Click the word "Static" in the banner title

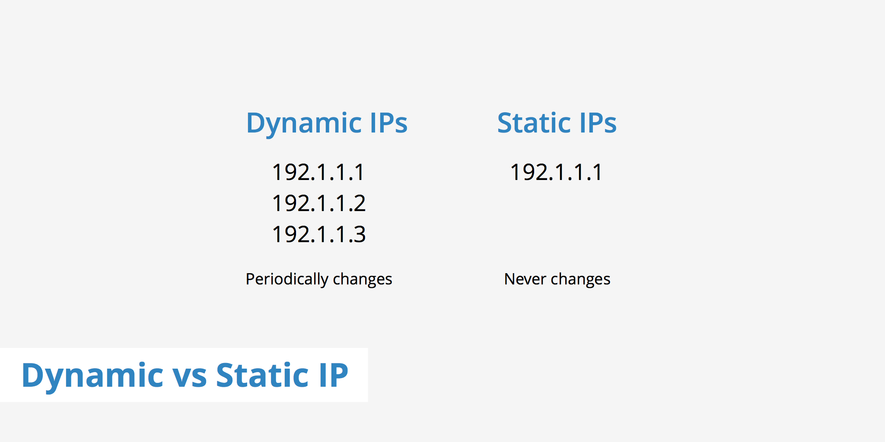262,375
